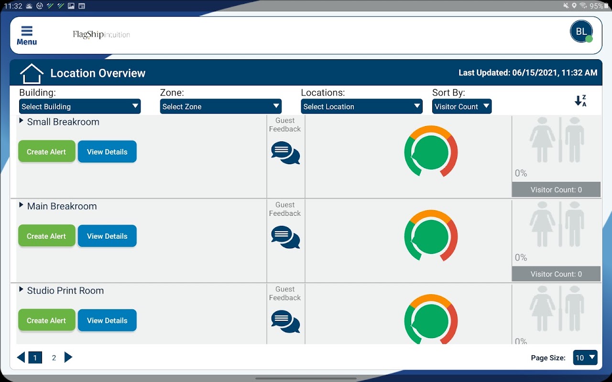Create Alert for Studio Print Room
This screenshot has width=612, height=382.
click(x=46, y=320)
